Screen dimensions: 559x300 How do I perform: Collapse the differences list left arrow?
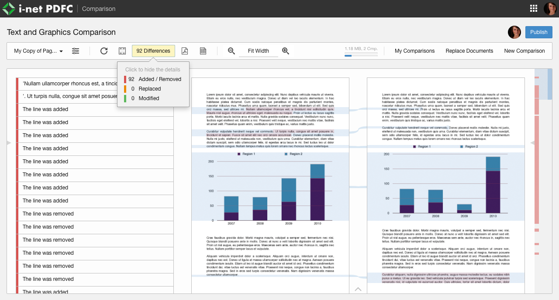[x=9, y=143]
